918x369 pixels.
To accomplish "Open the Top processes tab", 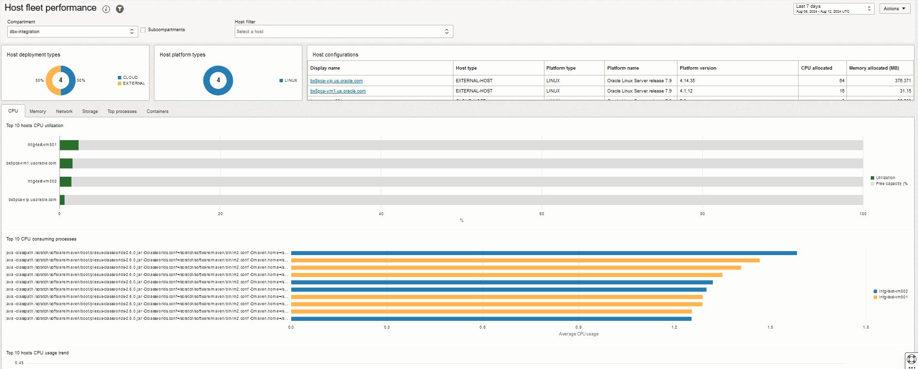I will point(122,111).
